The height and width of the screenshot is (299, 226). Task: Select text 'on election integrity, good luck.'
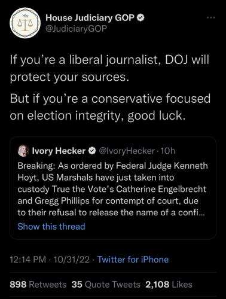point(97,116)
